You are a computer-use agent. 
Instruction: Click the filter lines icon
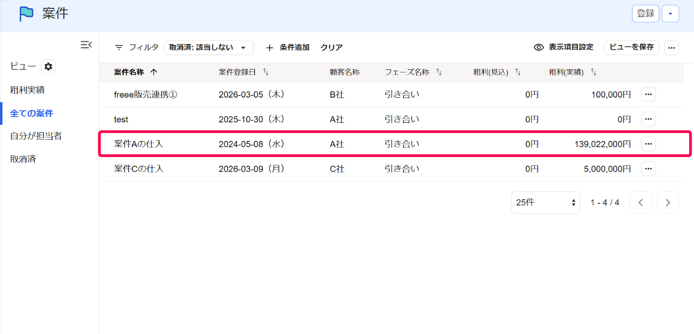pos(119,47)
